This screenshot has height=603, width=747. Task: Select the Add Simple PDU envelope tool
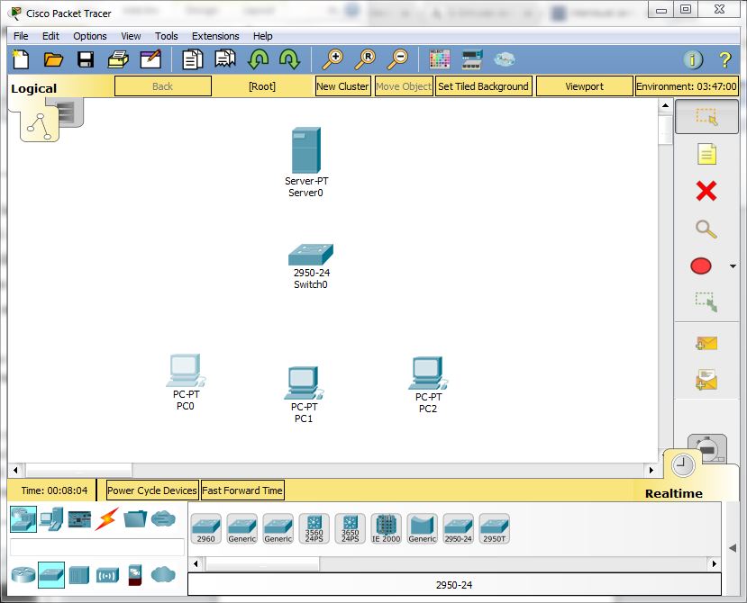(x=707, y=342)
